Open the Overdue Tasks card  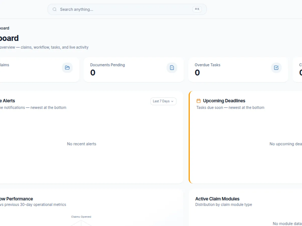[238, 70]
